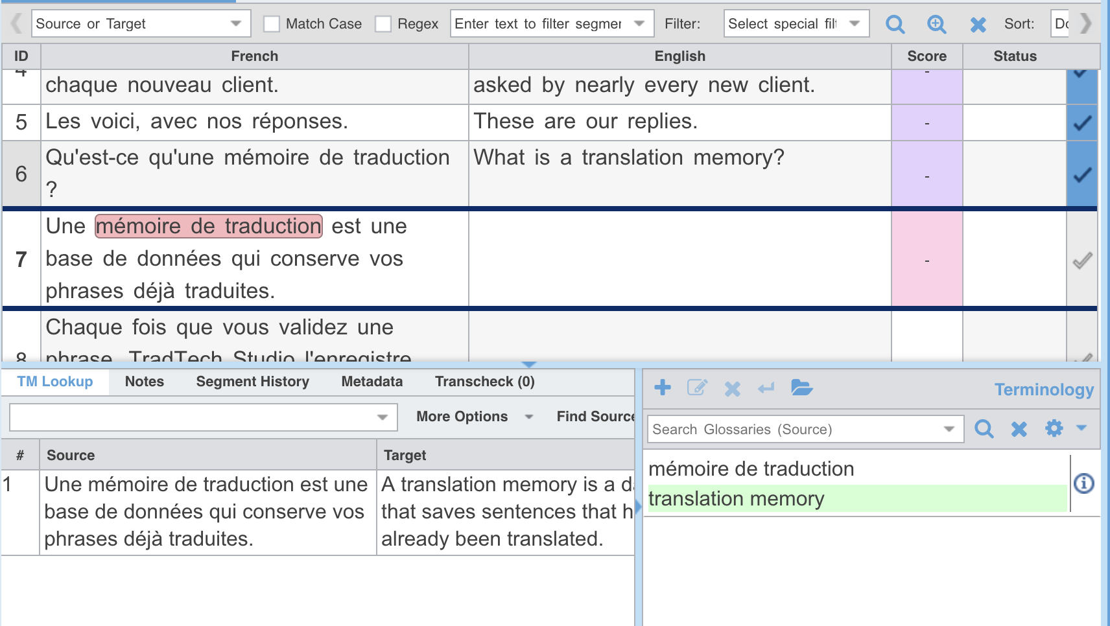Open the Select special filter dropdown
This screenshot has width=1110, height=626.
point(796,24)
